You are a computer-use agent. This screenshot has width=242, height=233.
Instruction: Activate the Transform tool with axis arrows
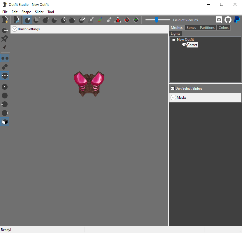(x=5, y=30)
